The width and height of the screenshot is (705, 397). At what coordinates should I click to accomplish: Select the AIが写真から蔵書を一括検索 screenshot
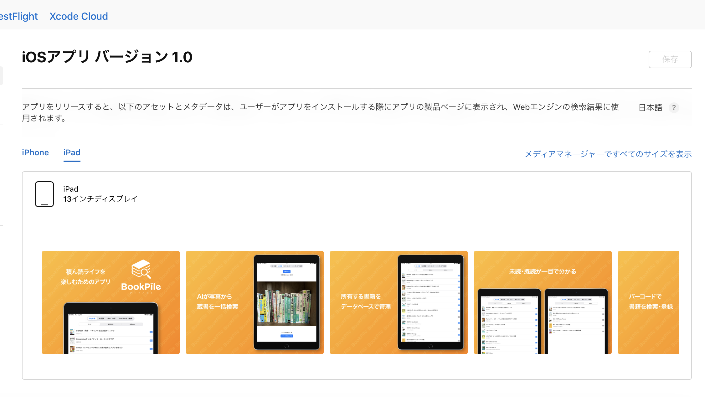(255, 302)
